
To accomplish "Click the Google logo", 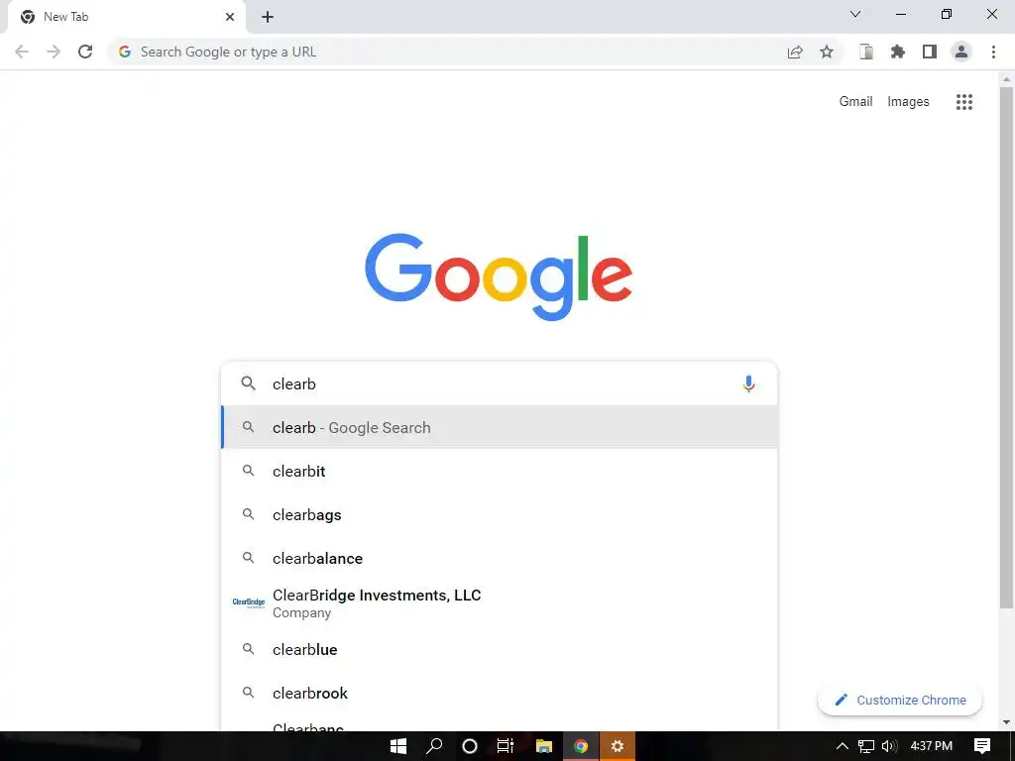I will coord(499,277).
